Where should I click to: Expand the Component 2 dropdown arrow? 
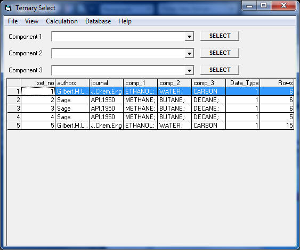189,54
